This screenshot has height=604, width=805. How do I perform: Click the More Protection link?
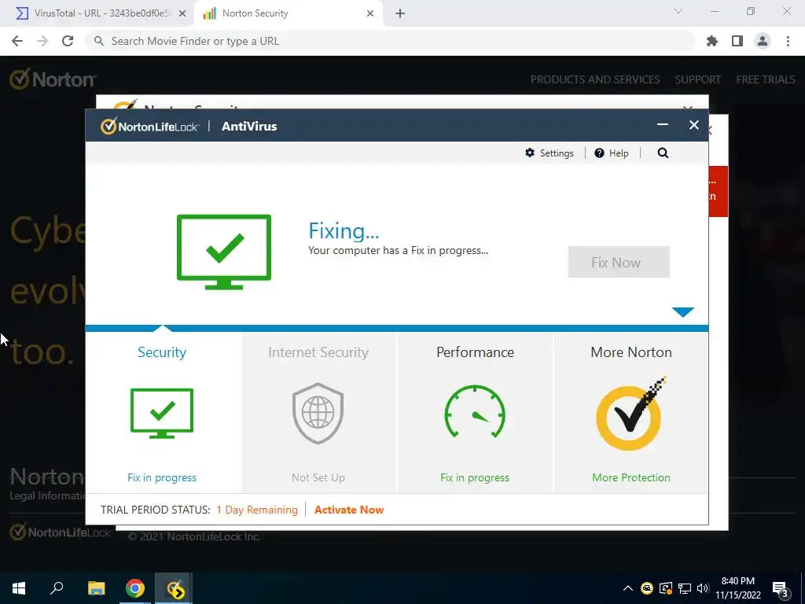pyautogui.click(x=631, y=477)
